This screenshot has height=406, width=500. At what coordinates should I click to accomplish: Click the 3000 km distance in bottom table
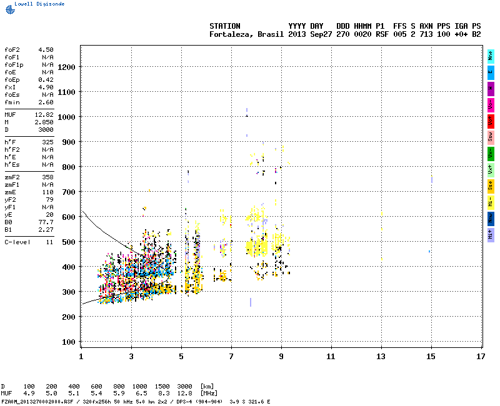click(x=184, y=386)
